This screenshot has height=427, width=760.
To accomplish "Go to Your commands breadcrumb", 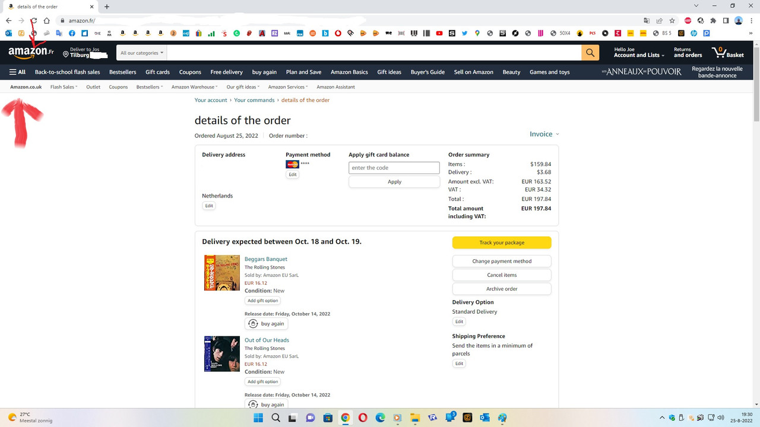I will click(254, 100).
